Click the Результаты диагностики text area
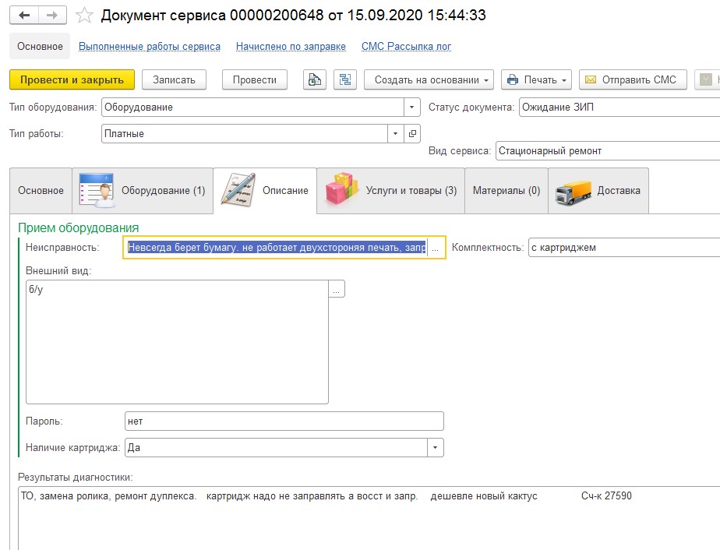The height and width of the screenshot is (550, 720). pyautogui.click(x=369, y=518)
